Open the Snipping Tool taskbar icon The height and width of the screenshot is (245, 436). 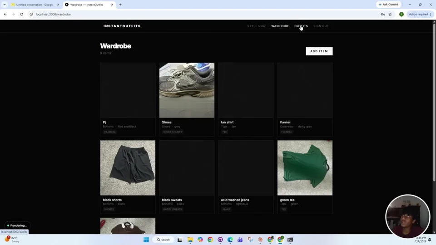[x=250, y=240]
